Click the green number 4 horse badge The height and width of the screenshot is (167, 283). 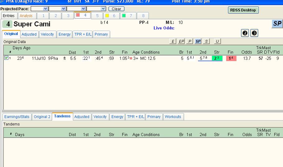point(7,24)
